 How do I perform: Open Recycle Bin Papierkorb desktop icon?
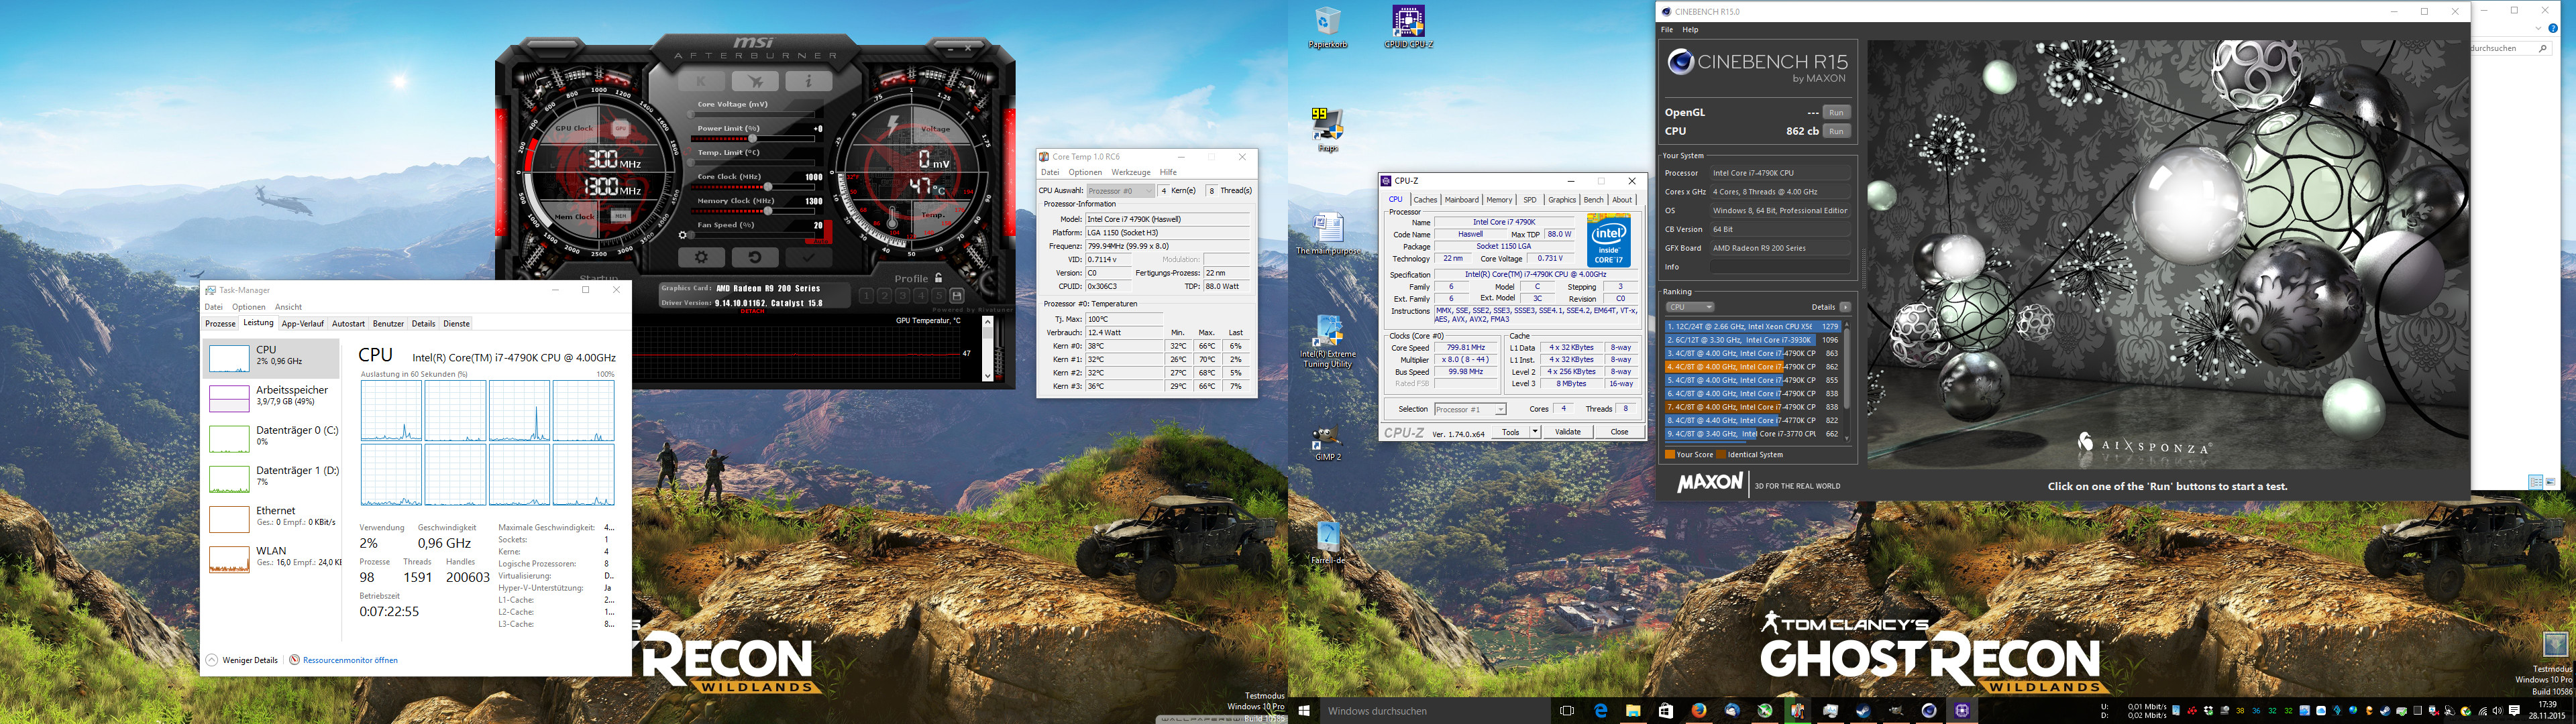1328,28
